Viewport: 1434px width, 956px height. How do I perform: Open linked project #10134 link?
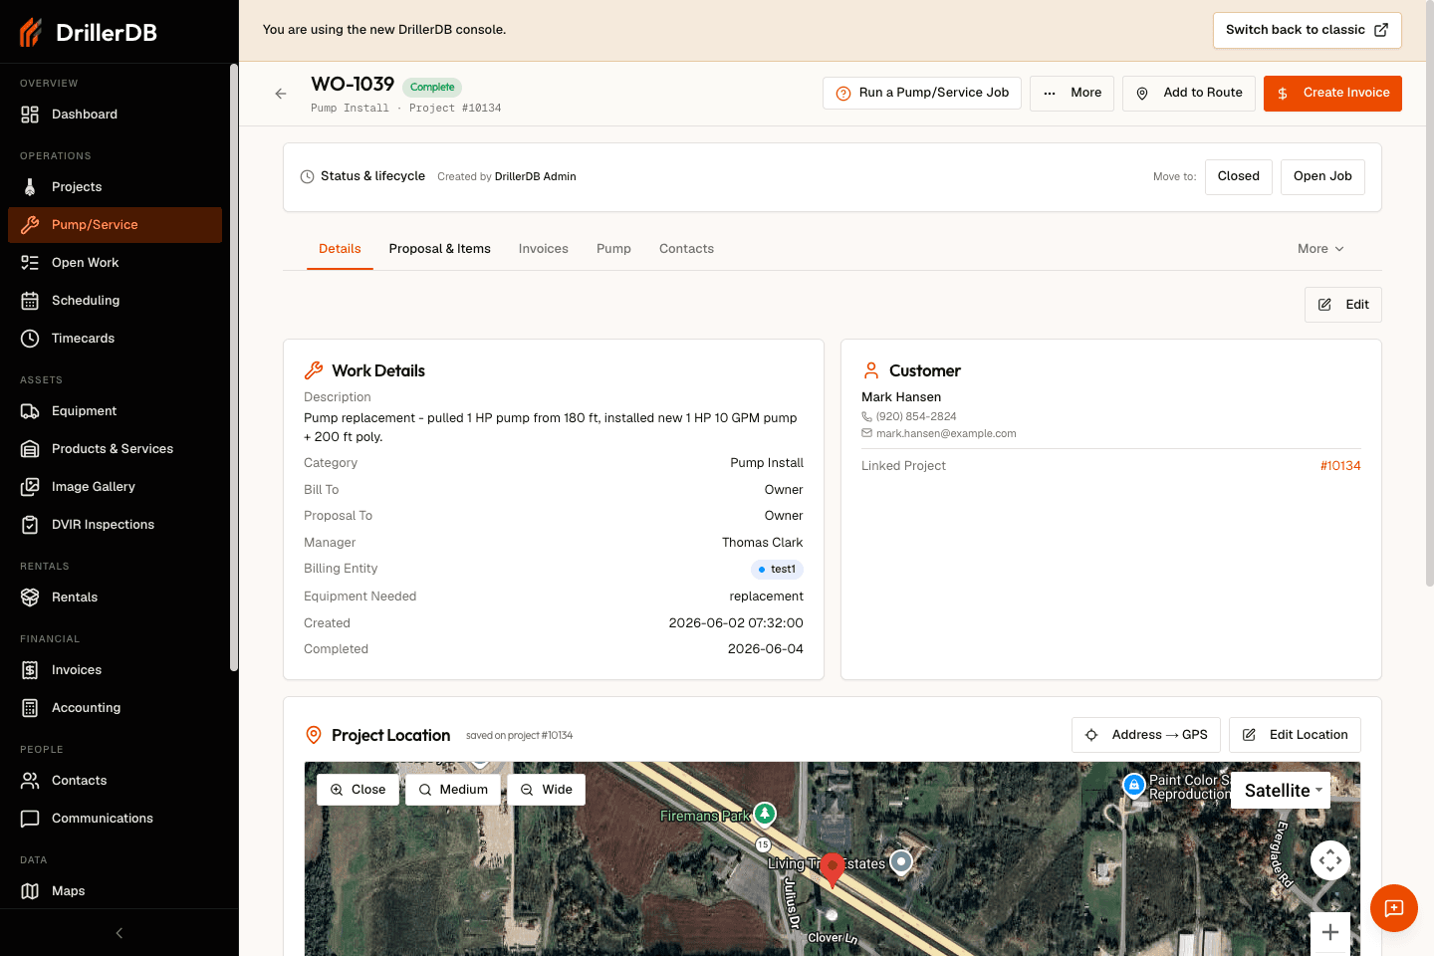pos(1340,466)
